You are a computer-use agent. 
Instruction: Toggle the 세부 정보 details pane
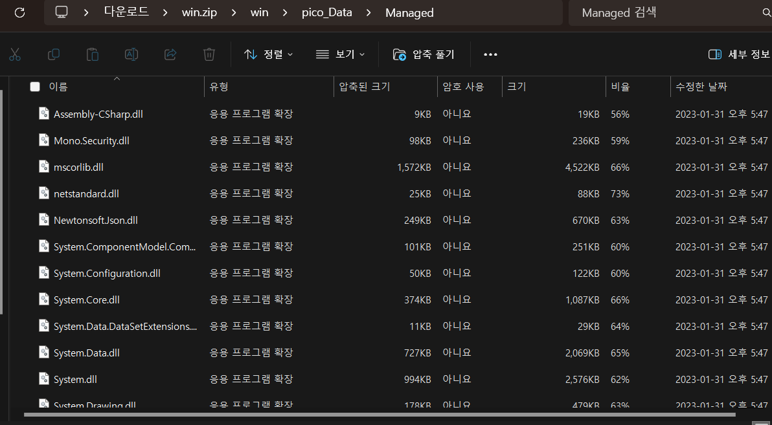click(739, 54)
